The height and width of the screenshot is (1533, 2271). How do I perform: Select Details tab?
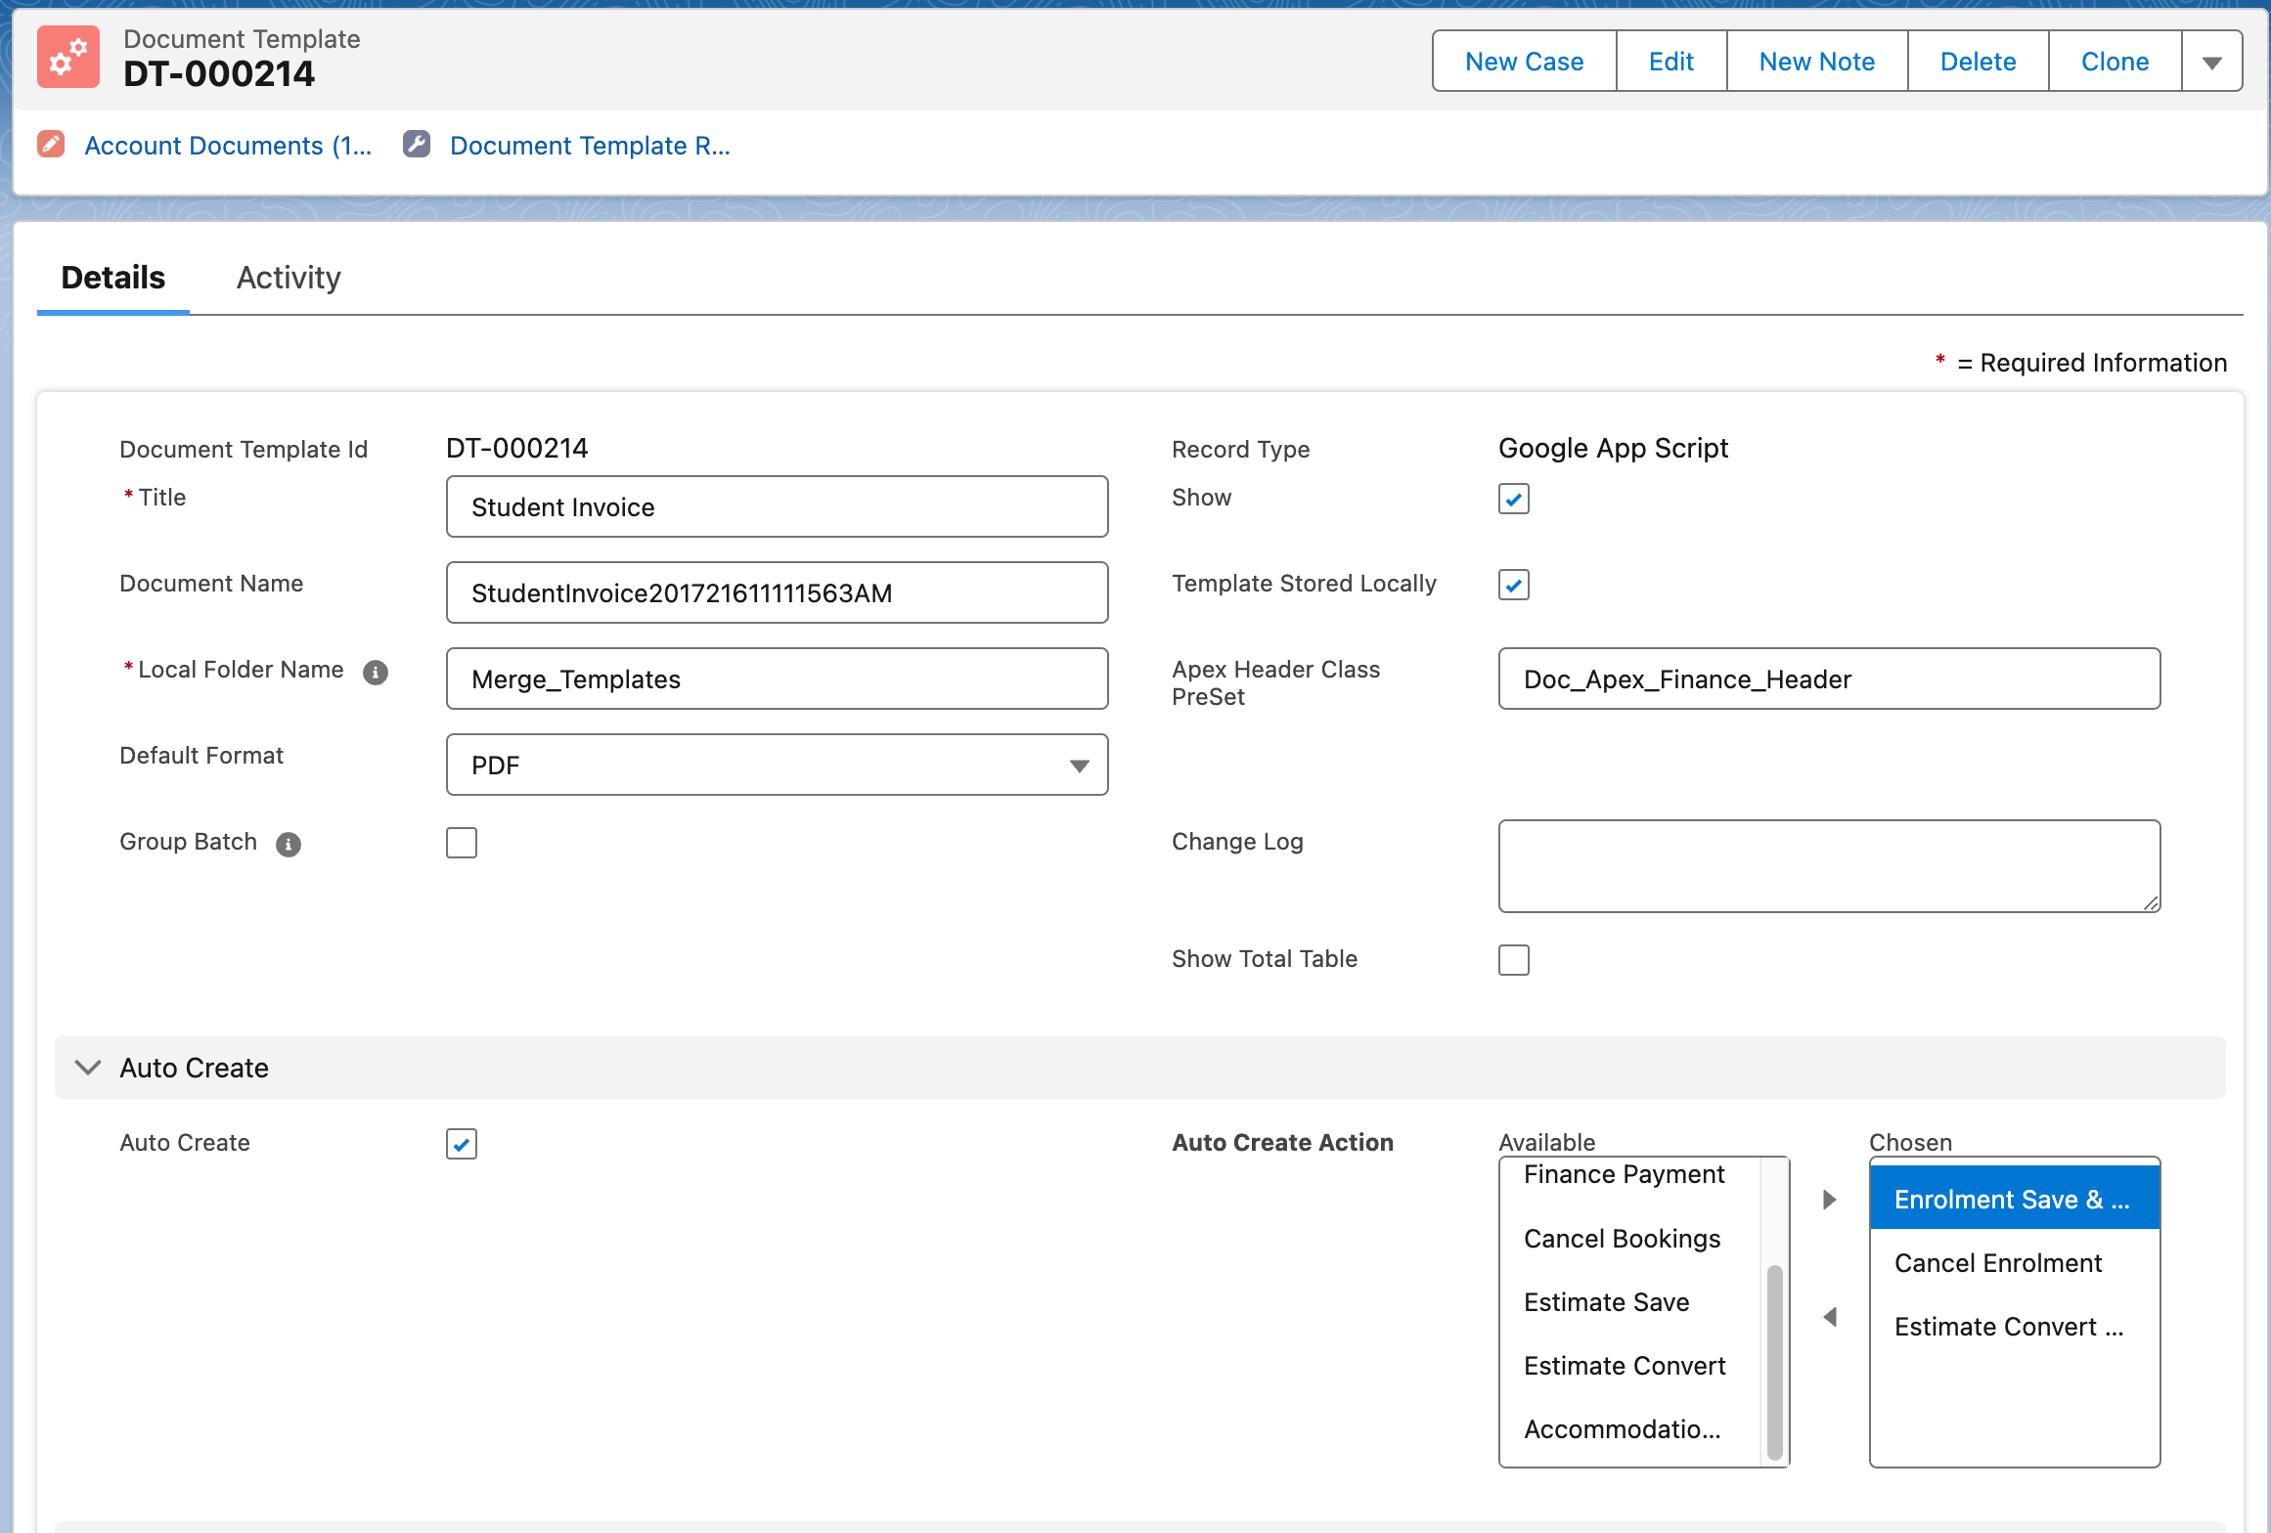(112, 276)
